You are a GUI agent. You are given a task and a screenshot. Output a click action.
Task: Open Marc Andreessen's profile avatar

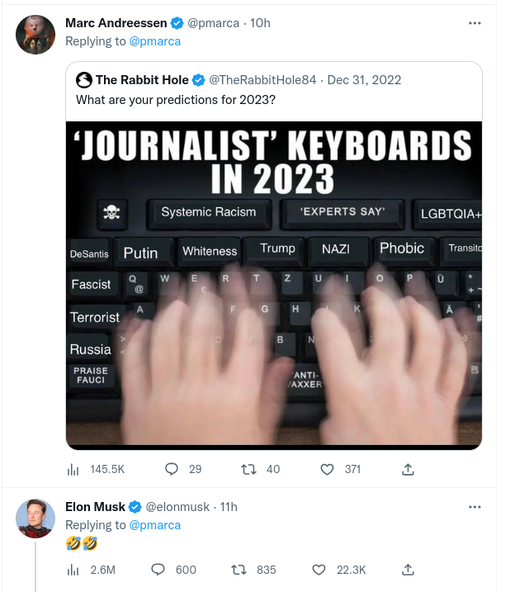36,35
